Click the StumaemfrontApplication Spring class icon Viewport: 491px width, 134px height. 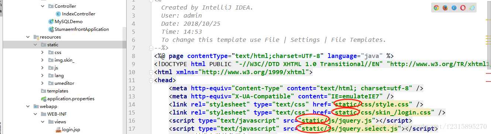(51, 29)
